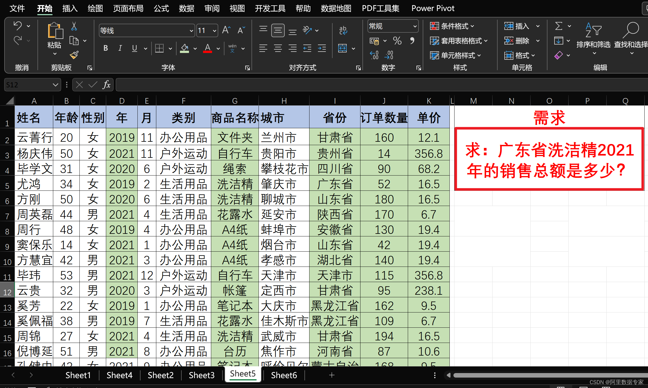The width and height of the screenshot is (648, 388).
Task: Open the 数据 ribbon tab
Action: click(x=186, y=8)
